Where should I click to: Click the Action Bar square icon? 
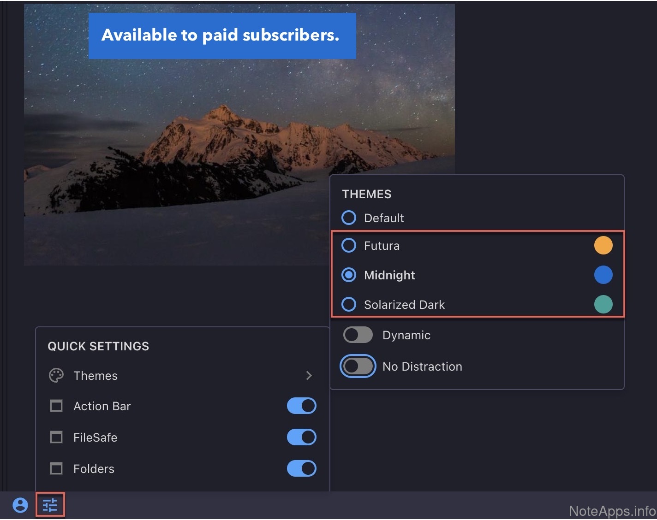(56, 406)
